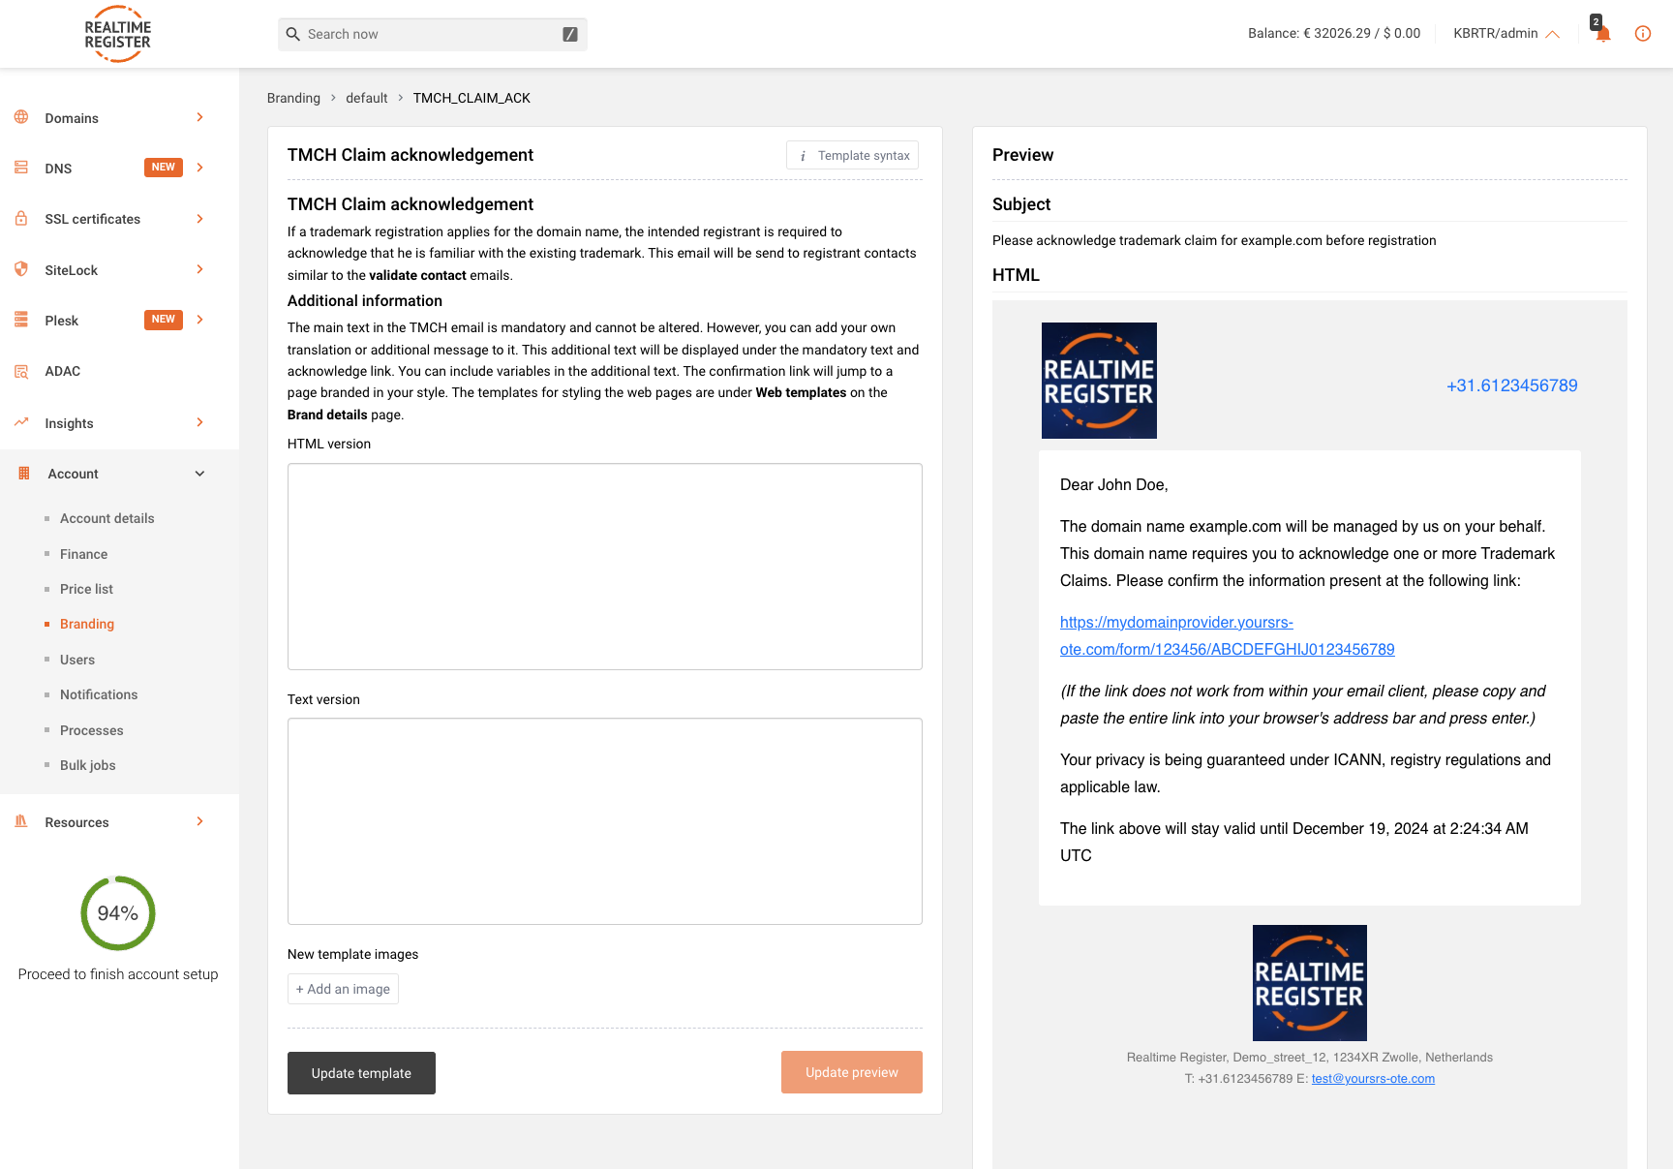Click the Plesk stack icon
The image size is (1673, 1169).
[x=21, y=320]
